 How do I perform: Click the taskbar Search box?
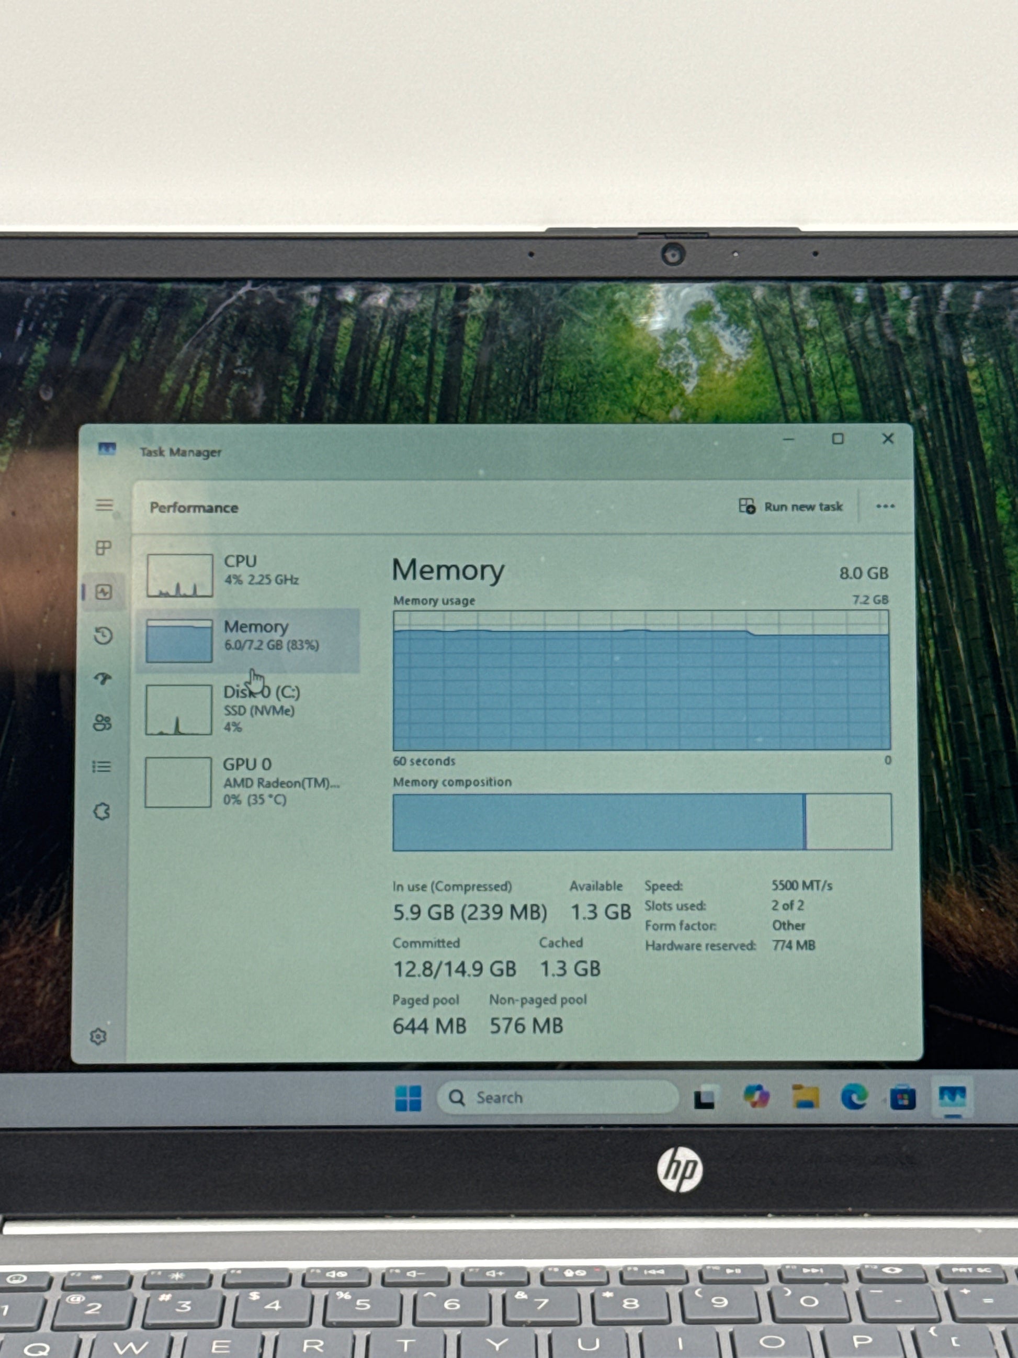(x=557, y=1097)
